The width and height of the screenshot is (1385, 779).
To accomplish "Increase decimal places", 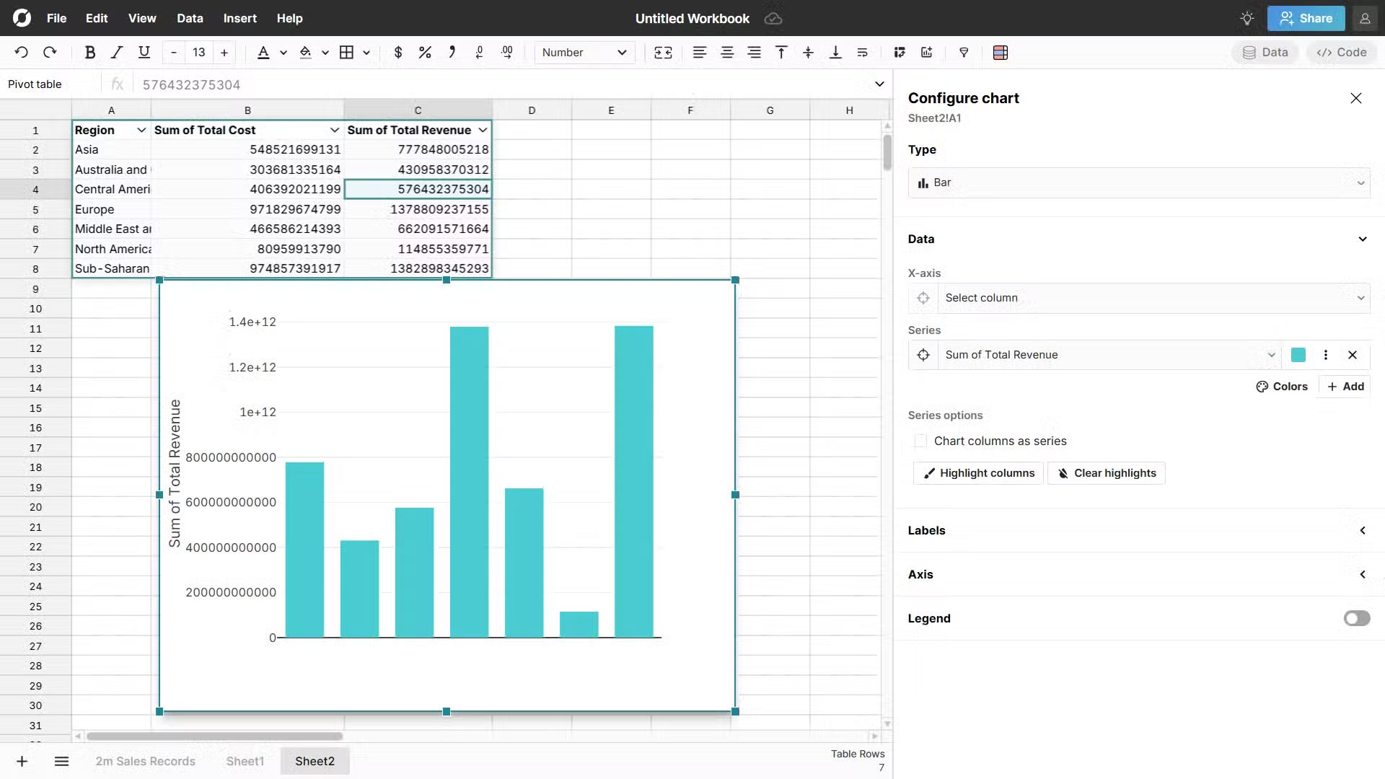I will (x=506, y=52).
